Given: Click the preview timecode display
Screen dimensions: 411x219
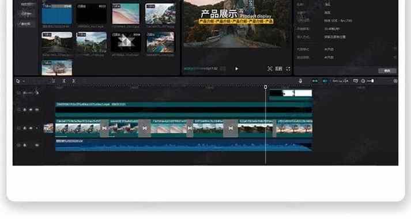Looking at the screenshot, I should 201,69.
